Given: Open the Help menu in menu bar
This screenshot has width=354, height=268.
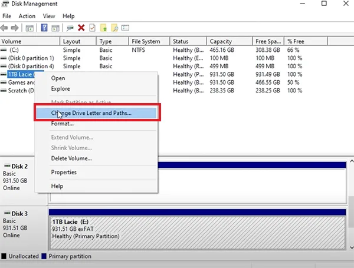Looking at the screenshot, I should pyautogui.click(x=68, y=16).
